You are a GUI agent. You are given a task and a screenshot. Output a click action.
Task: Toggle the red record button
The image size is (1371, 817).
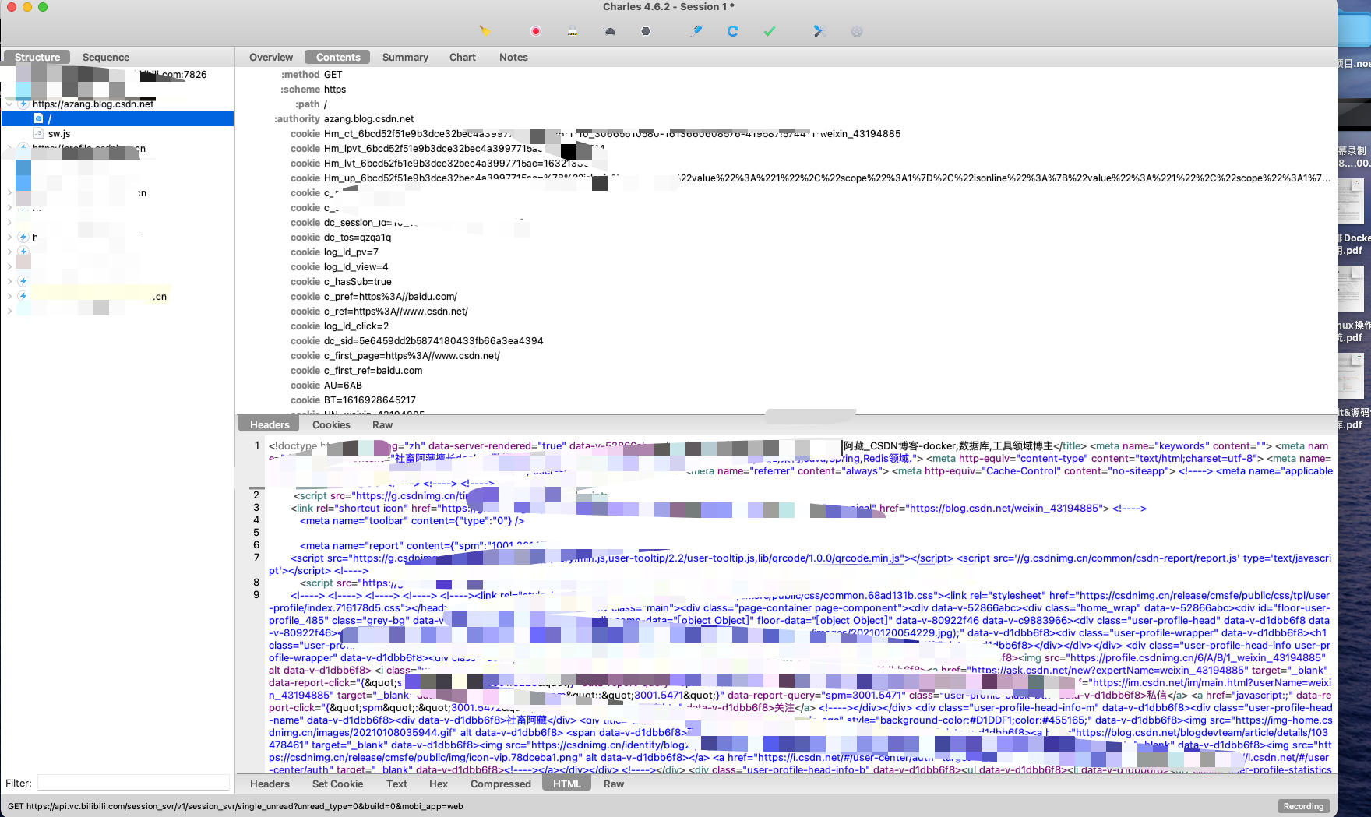coord(536,31)
